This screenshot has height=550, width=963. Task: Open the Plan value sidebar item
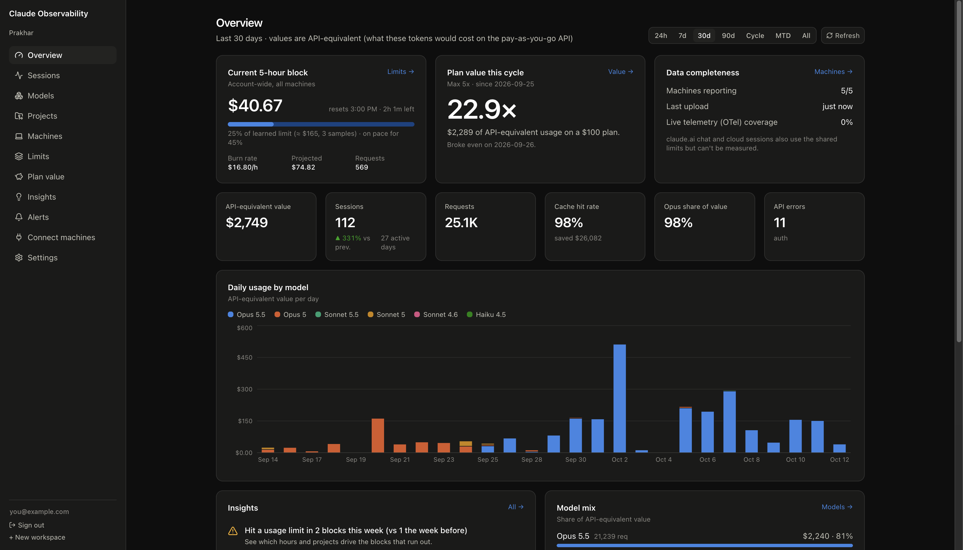[x=63, y=176]
